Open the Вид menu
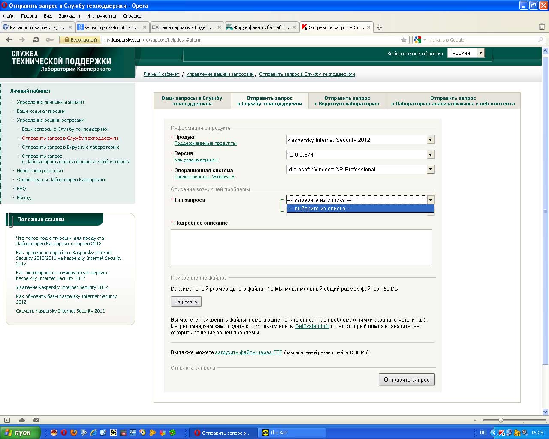549x439 pixels. [x=48, y=16]
